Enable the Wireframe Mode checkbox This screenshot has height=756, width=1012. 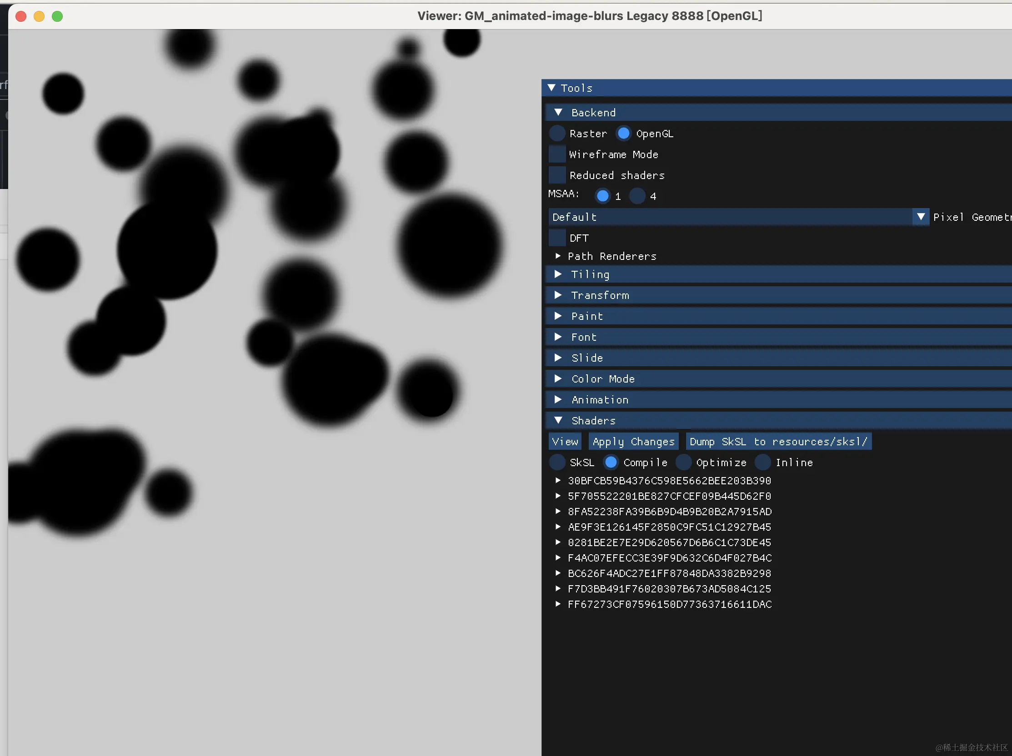pyautogui.click(x=557, y=154)
